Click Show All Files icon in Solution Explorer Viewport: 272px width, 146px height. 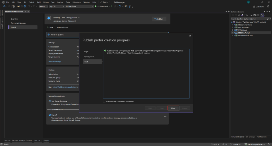(x=258, y=15)
